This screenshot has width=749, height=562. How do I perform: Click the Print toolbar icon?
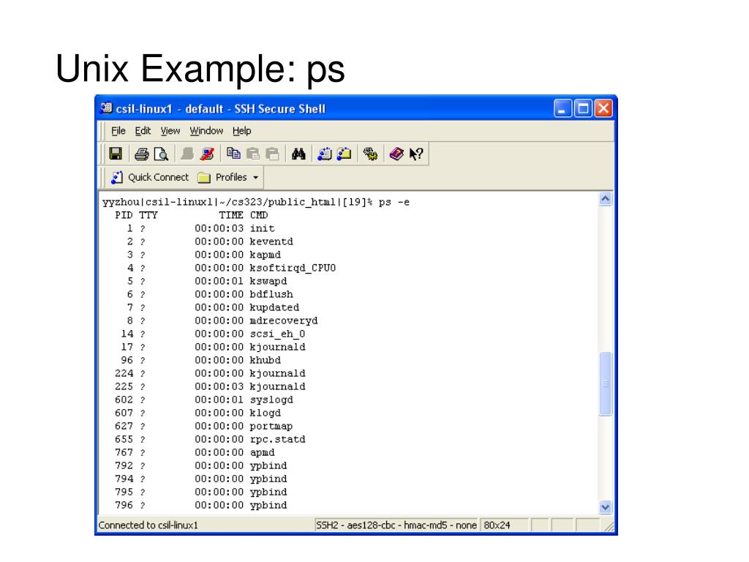[x=141, y=154]
